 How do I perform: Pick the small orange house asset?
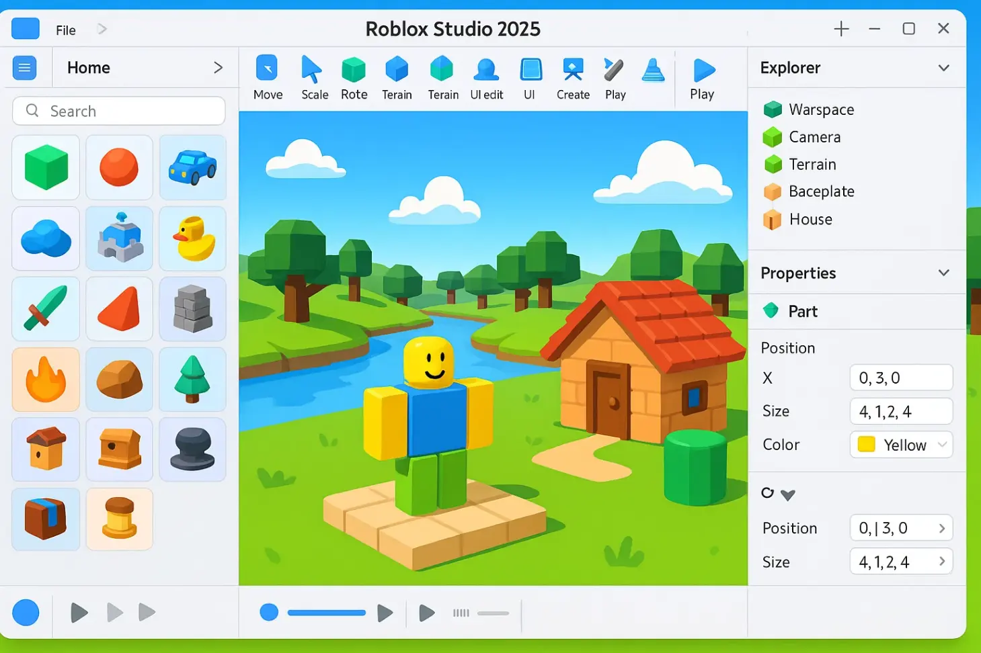click(46, 449)
